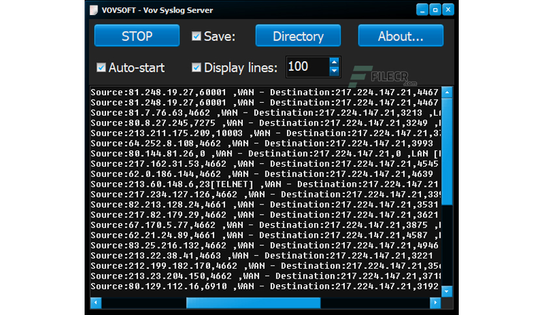Close the Vov Syslog Server window
The width and height of the screenshot is (544, 315).
tap(448, 10)
